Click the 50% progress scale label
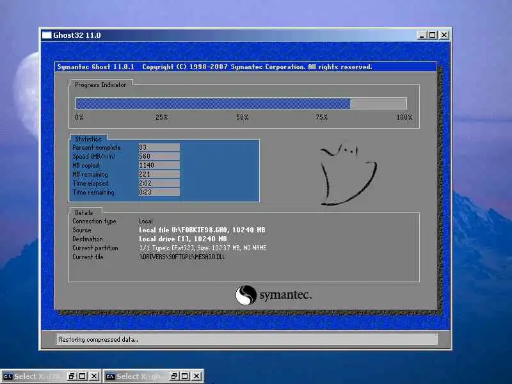 coord(243,117)
